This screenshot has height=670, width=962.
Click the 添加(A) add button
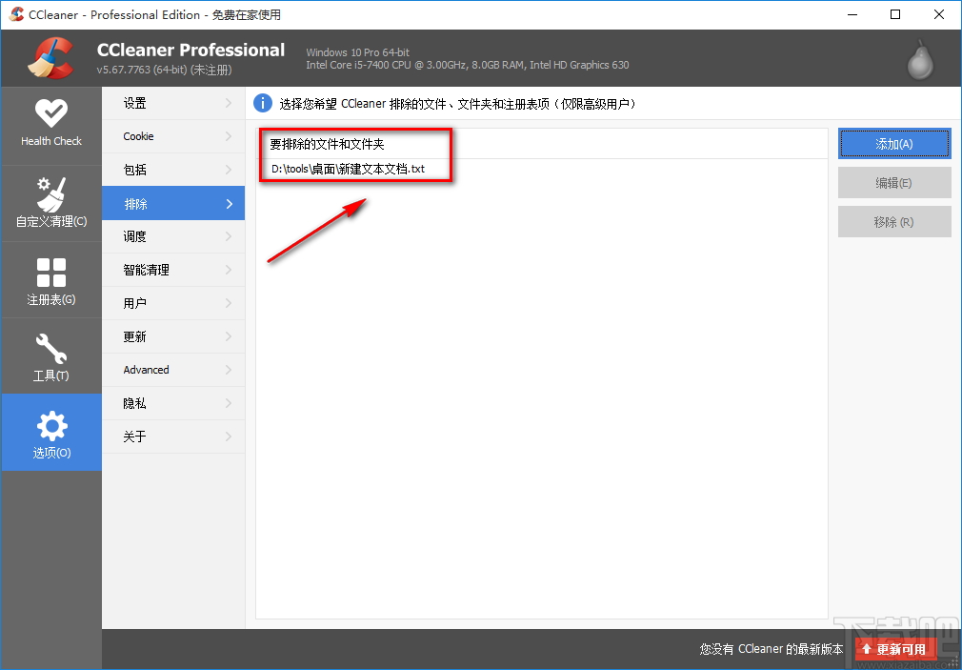[894, 144]
